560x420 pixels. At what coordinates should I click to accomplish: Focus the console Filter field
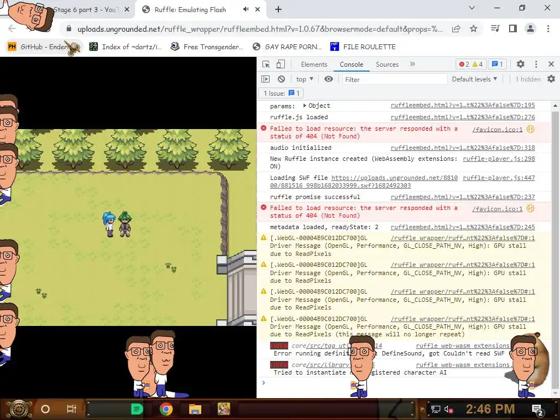click(395, 79)
